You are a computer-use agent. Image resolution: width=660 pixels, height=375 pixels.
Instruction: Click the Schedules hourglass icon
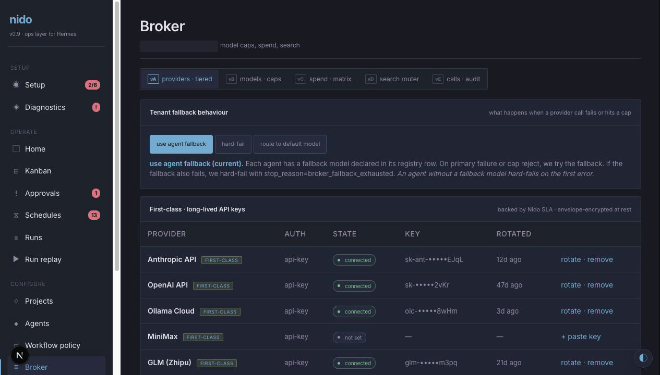pyautogui.click(x=16, y=215)
